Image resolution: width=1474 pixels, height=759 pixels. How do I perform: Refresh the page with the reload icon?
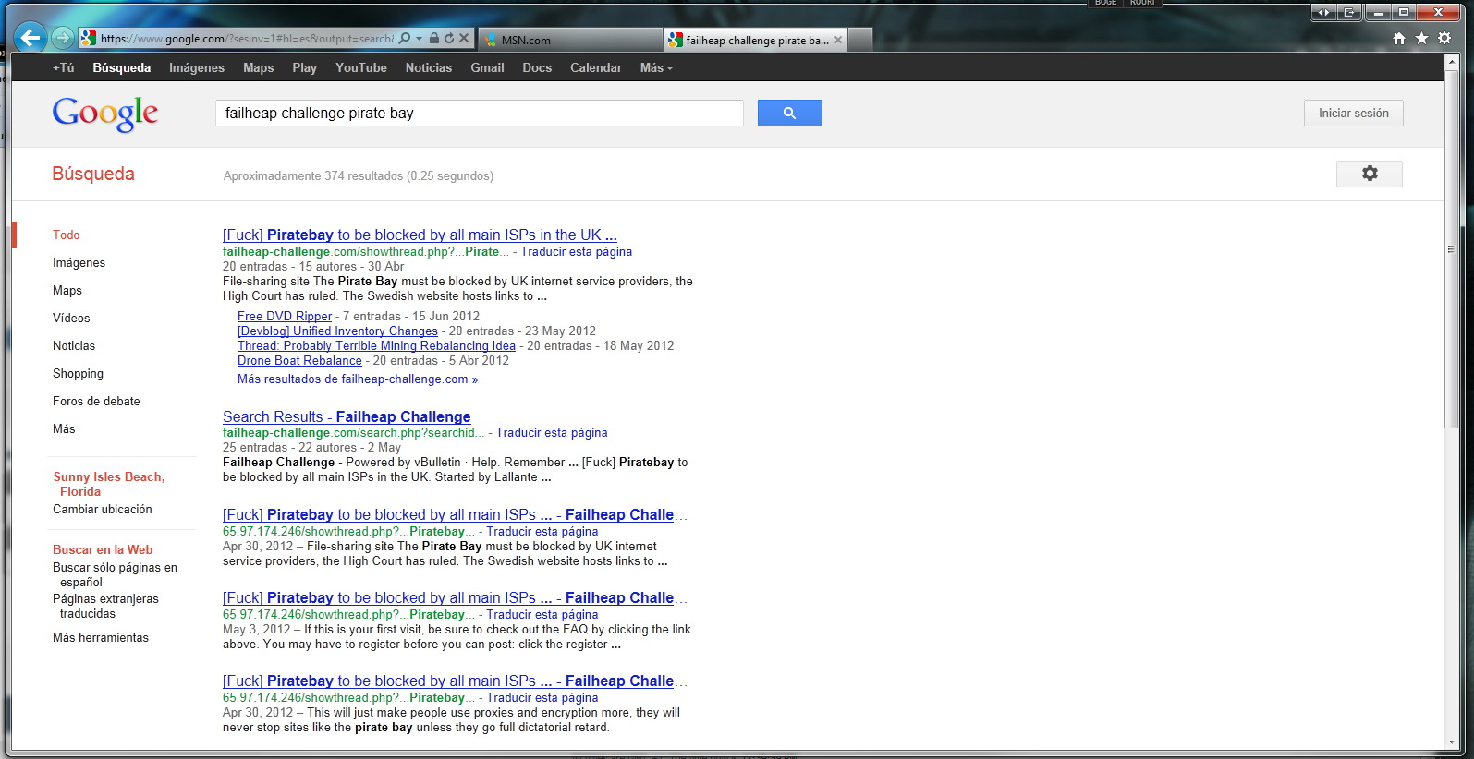click(449, 39)
